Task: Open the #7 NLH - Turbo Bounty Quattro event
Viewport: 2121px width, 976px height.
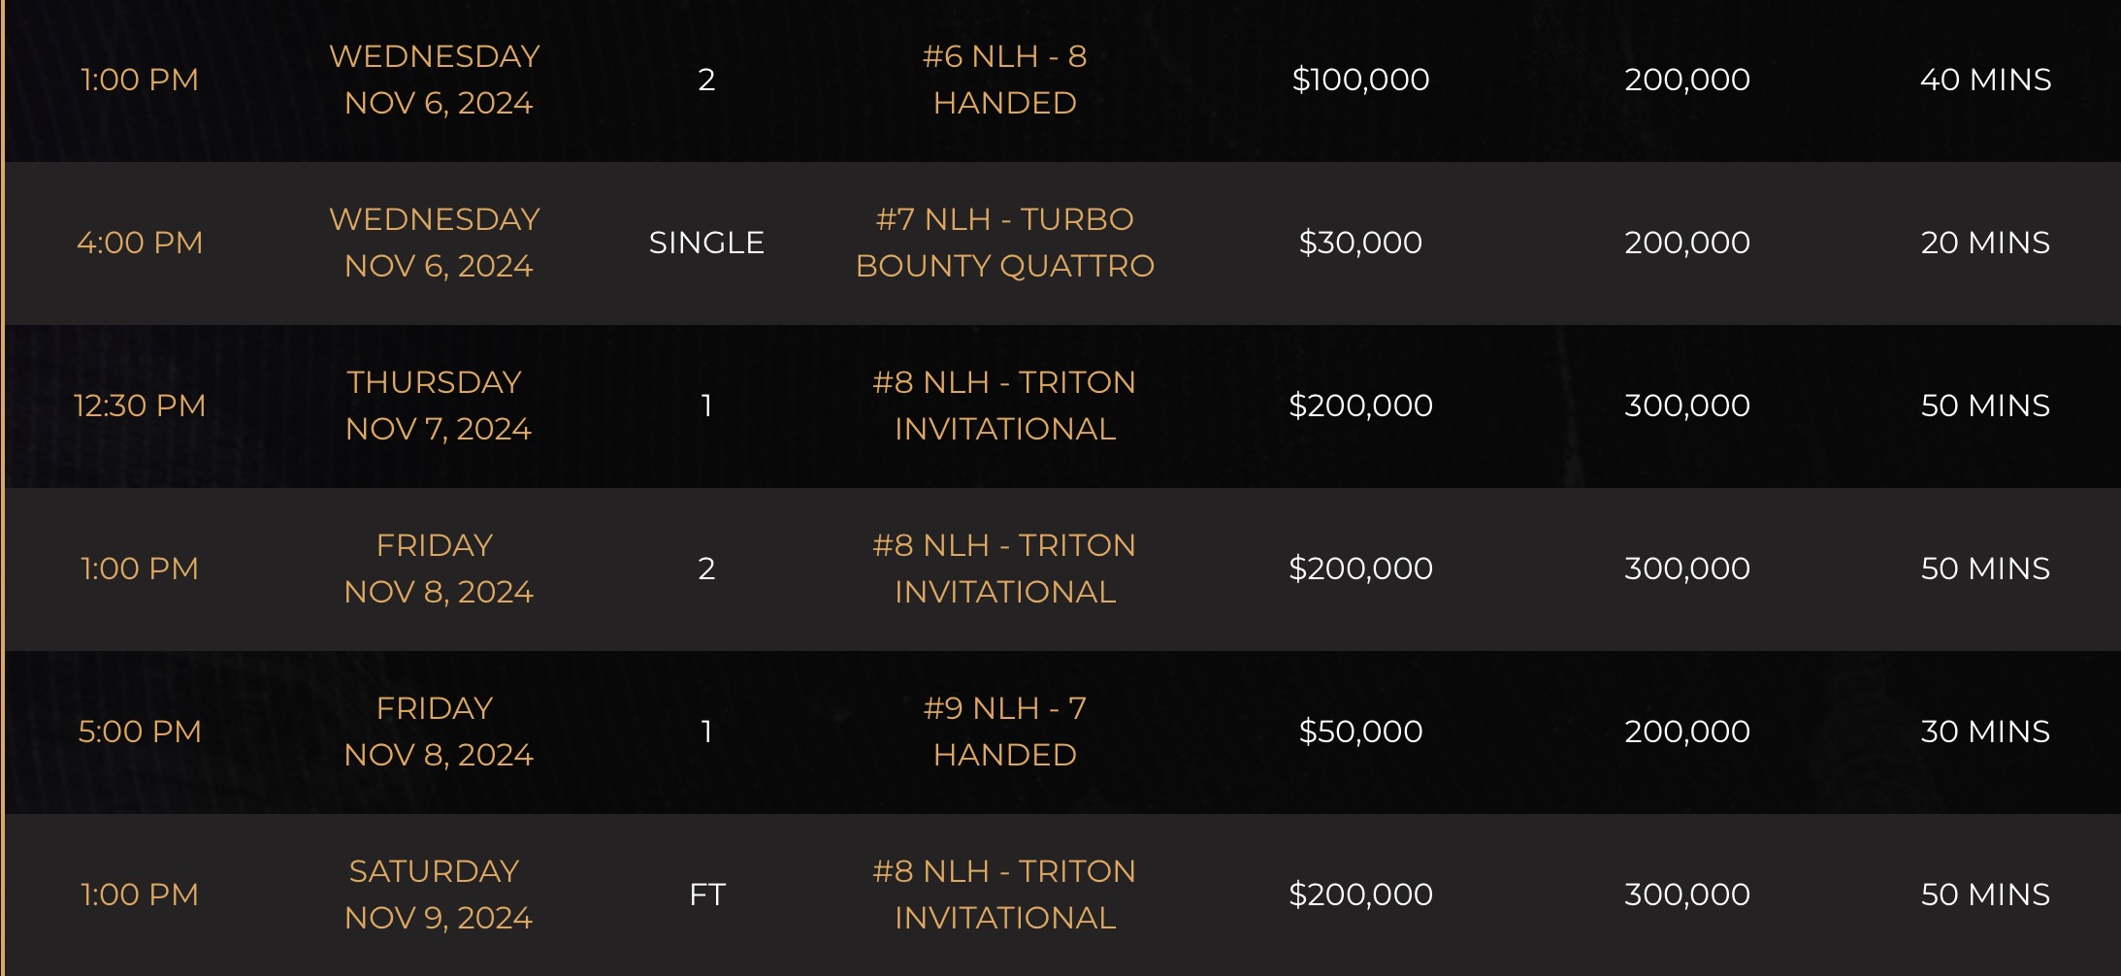Action: pos(1004,243)
